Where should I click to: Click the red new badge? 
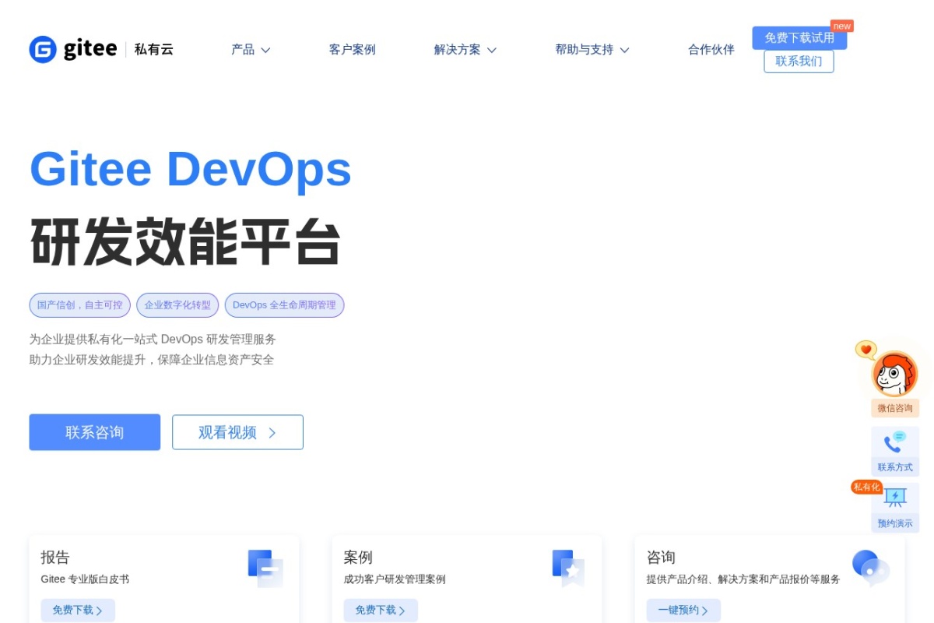pyautogui.click(x=841, y=26)
